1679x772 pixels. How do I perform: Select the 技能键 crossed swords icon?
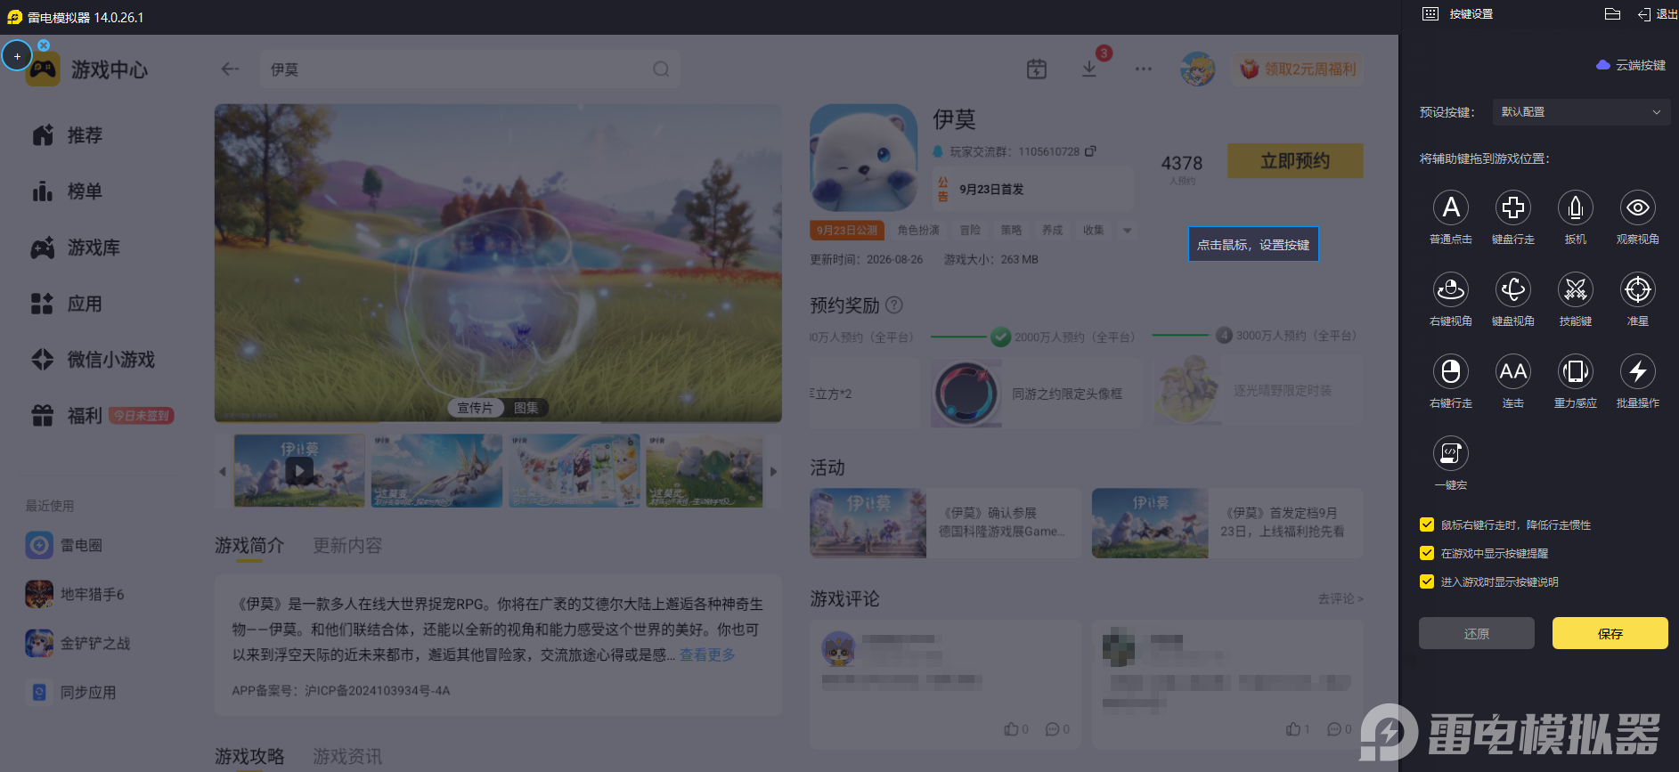[1576, 289]
